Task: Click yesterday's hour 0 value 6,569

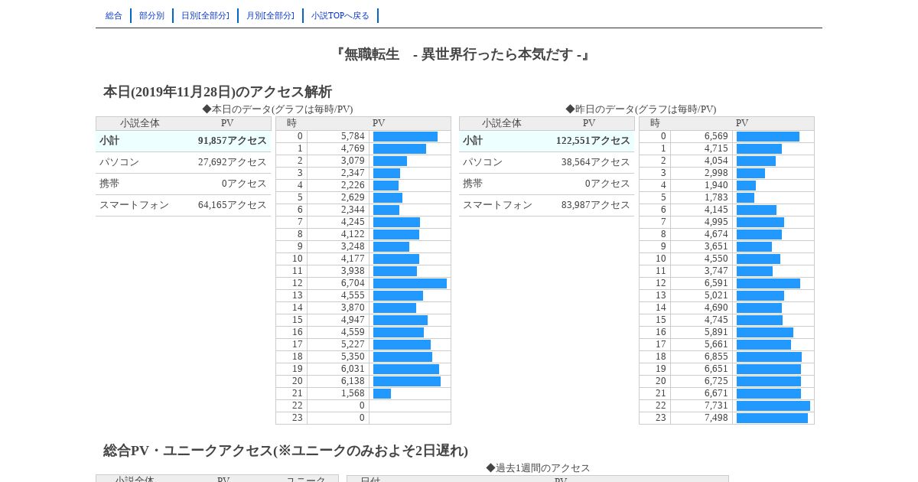Action: tap(716, 136)
